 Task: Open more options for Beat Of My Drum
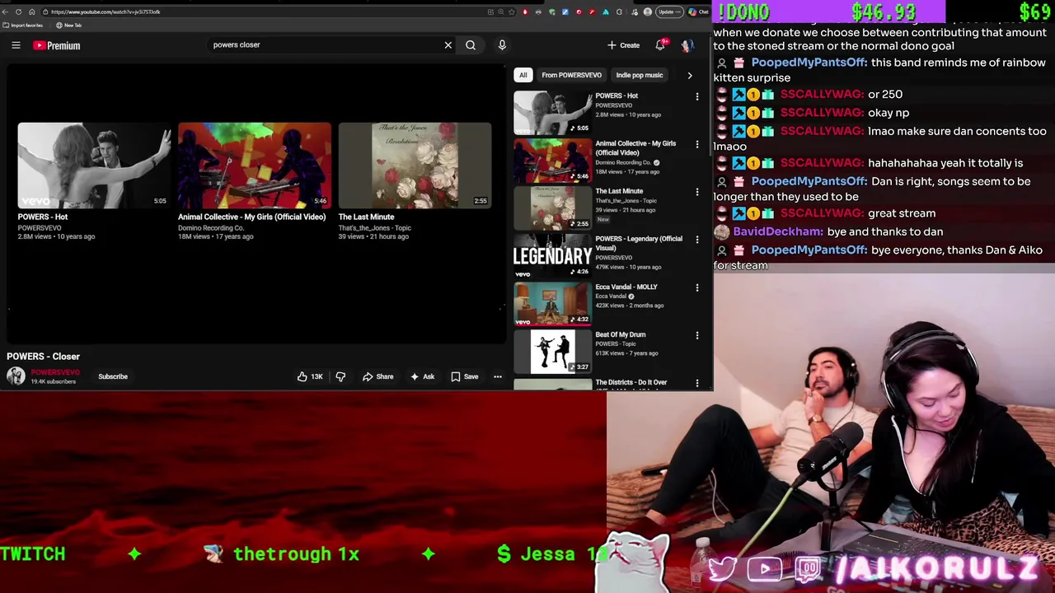pos(697,335)
